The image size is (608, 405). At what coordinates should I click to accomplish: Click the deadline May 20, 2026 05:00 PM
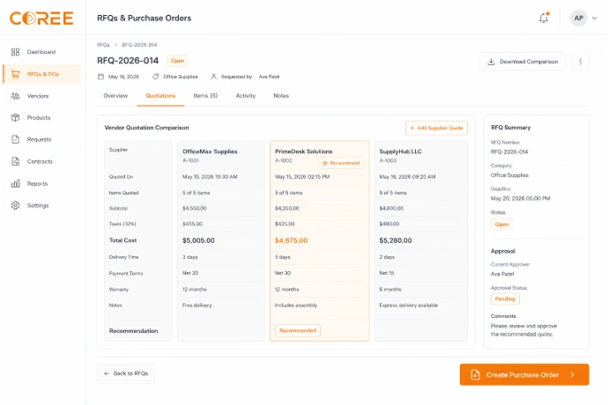[x=521, y=198]
